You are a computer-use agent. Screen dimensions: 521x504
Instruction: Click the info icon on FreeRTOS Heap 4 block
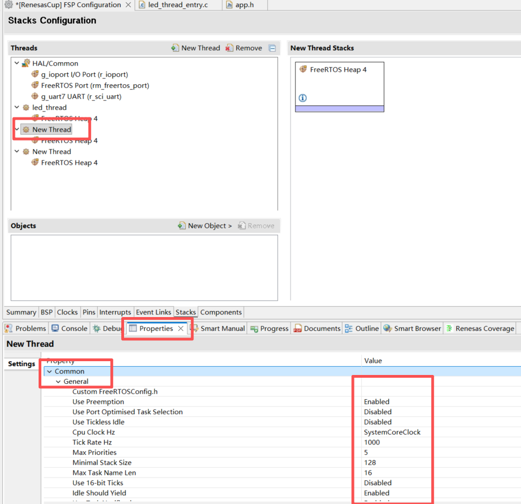302,98
